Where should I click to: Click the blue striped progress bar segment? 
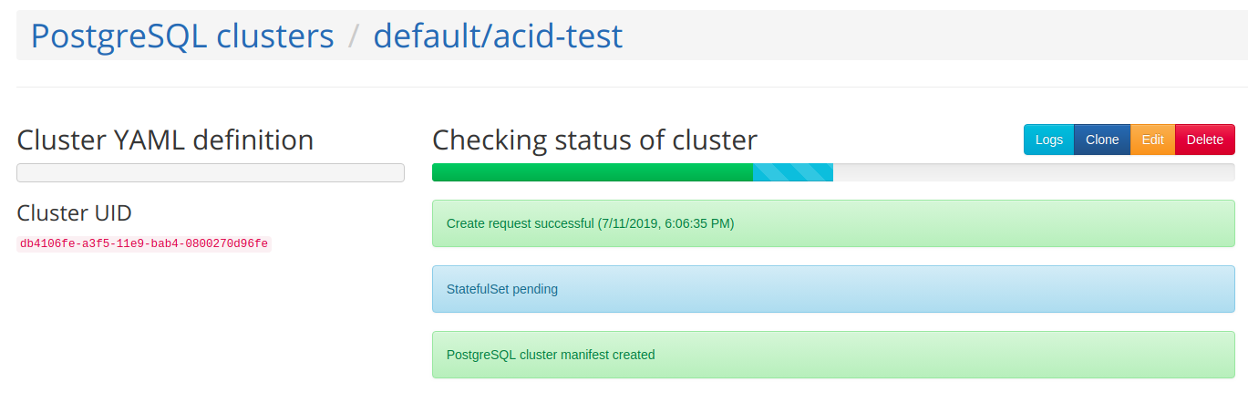(792, 172)
